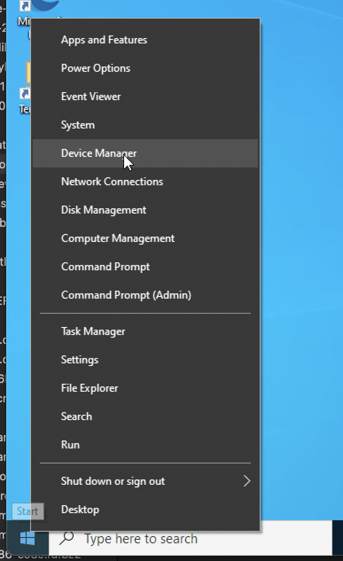Choose Network Connections
The height and width of the screenshot is (561, 343).
(145, 182)
